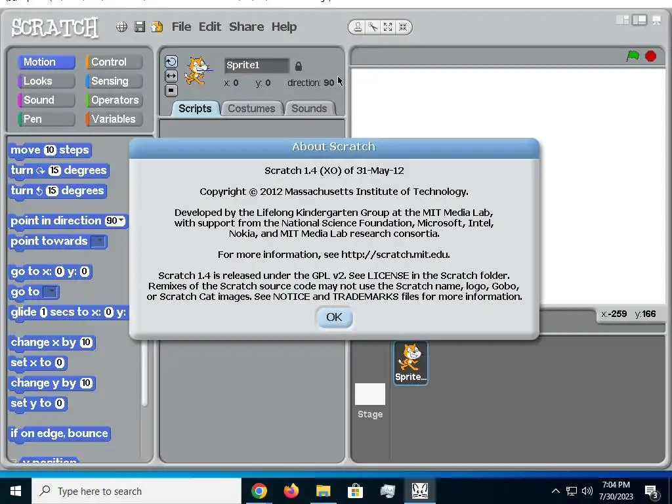
Task: Select the Motion block category
Action: click(x=47, y=62)
